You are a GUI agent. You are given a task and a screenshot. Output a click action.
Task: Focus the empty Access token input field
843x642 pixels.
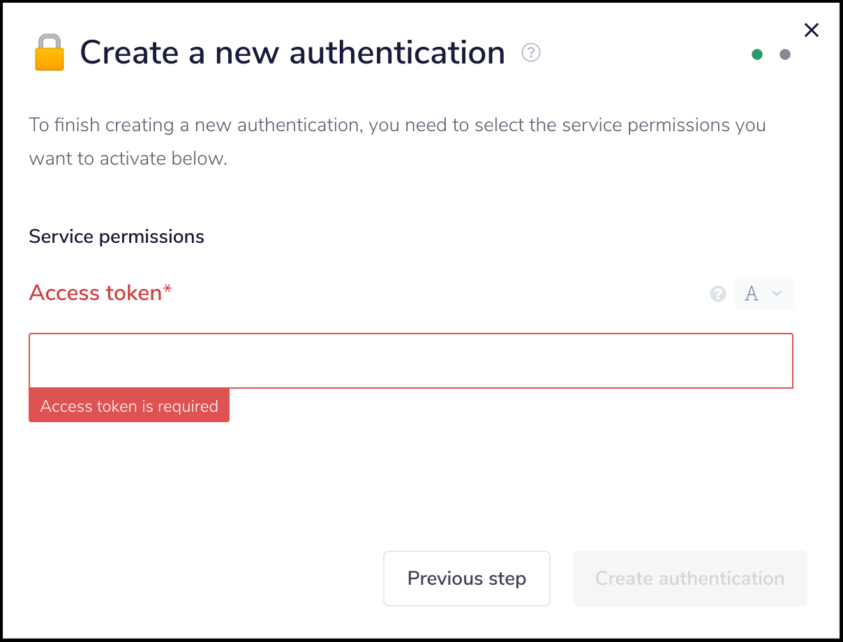click(411, 361)
